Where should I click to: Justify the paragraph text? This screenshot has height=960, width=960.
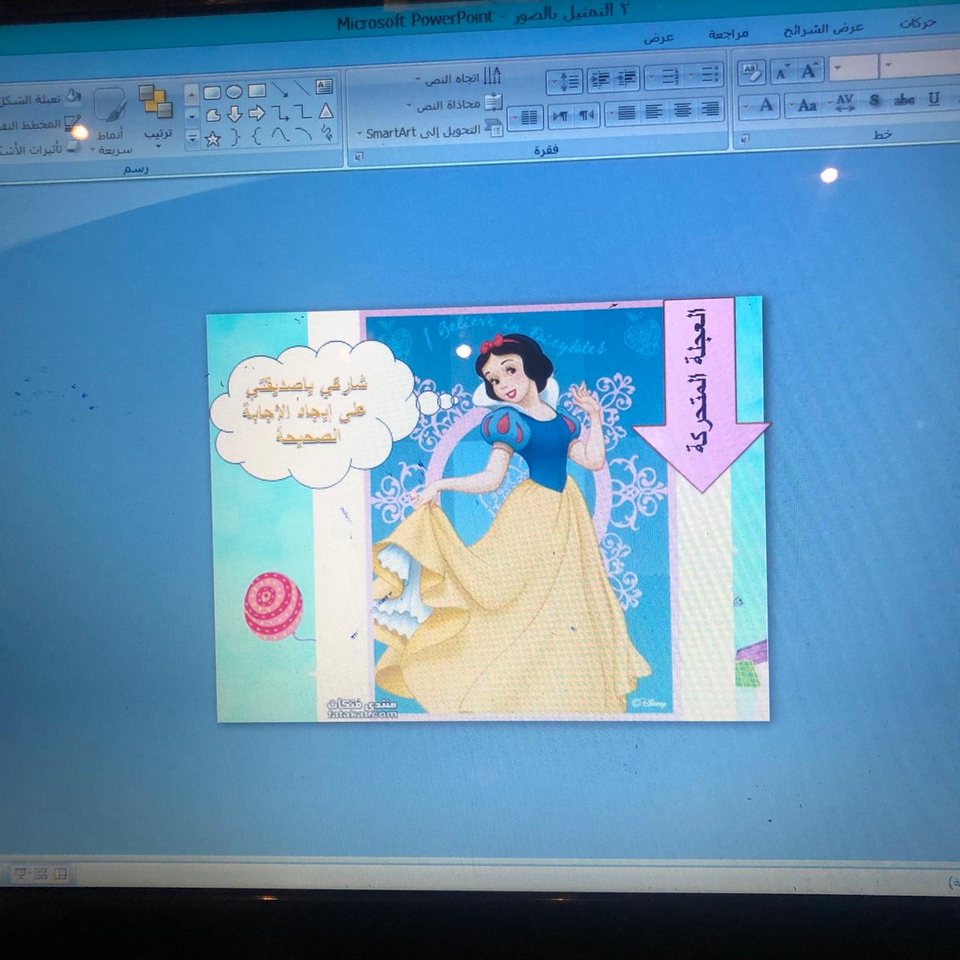pyautogui.click(x=622, y=112)
